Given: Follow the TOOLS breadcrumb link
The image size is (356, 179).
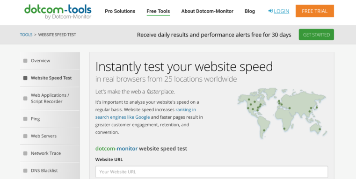Looking at the screenshot, I should pyautogui.click(x=26, y=35).
